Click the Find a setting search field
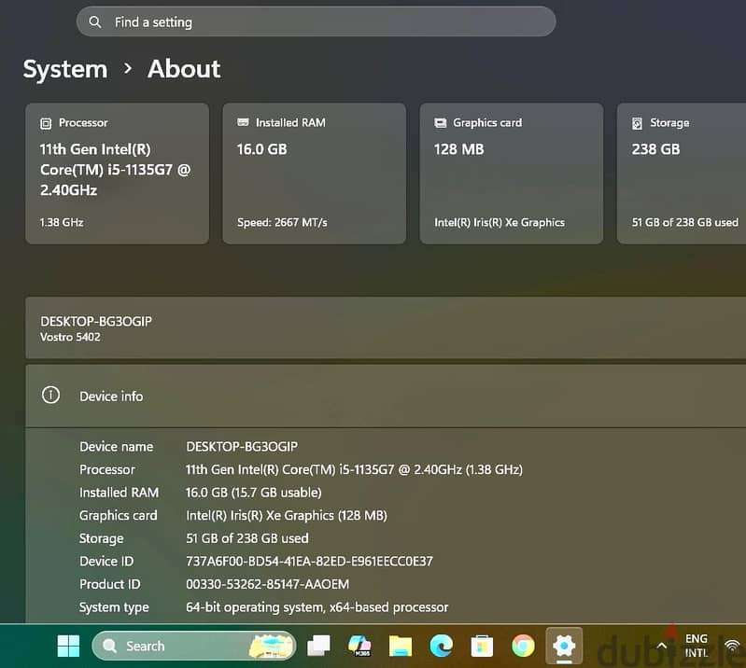The width and height of the screenshot is (746, 668). (x=316, y=21)
